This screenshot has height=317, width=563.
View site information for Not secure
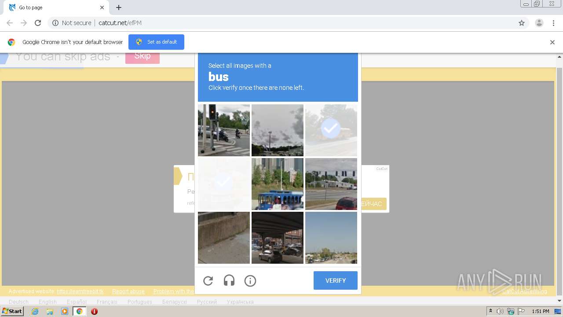point(72,23)
